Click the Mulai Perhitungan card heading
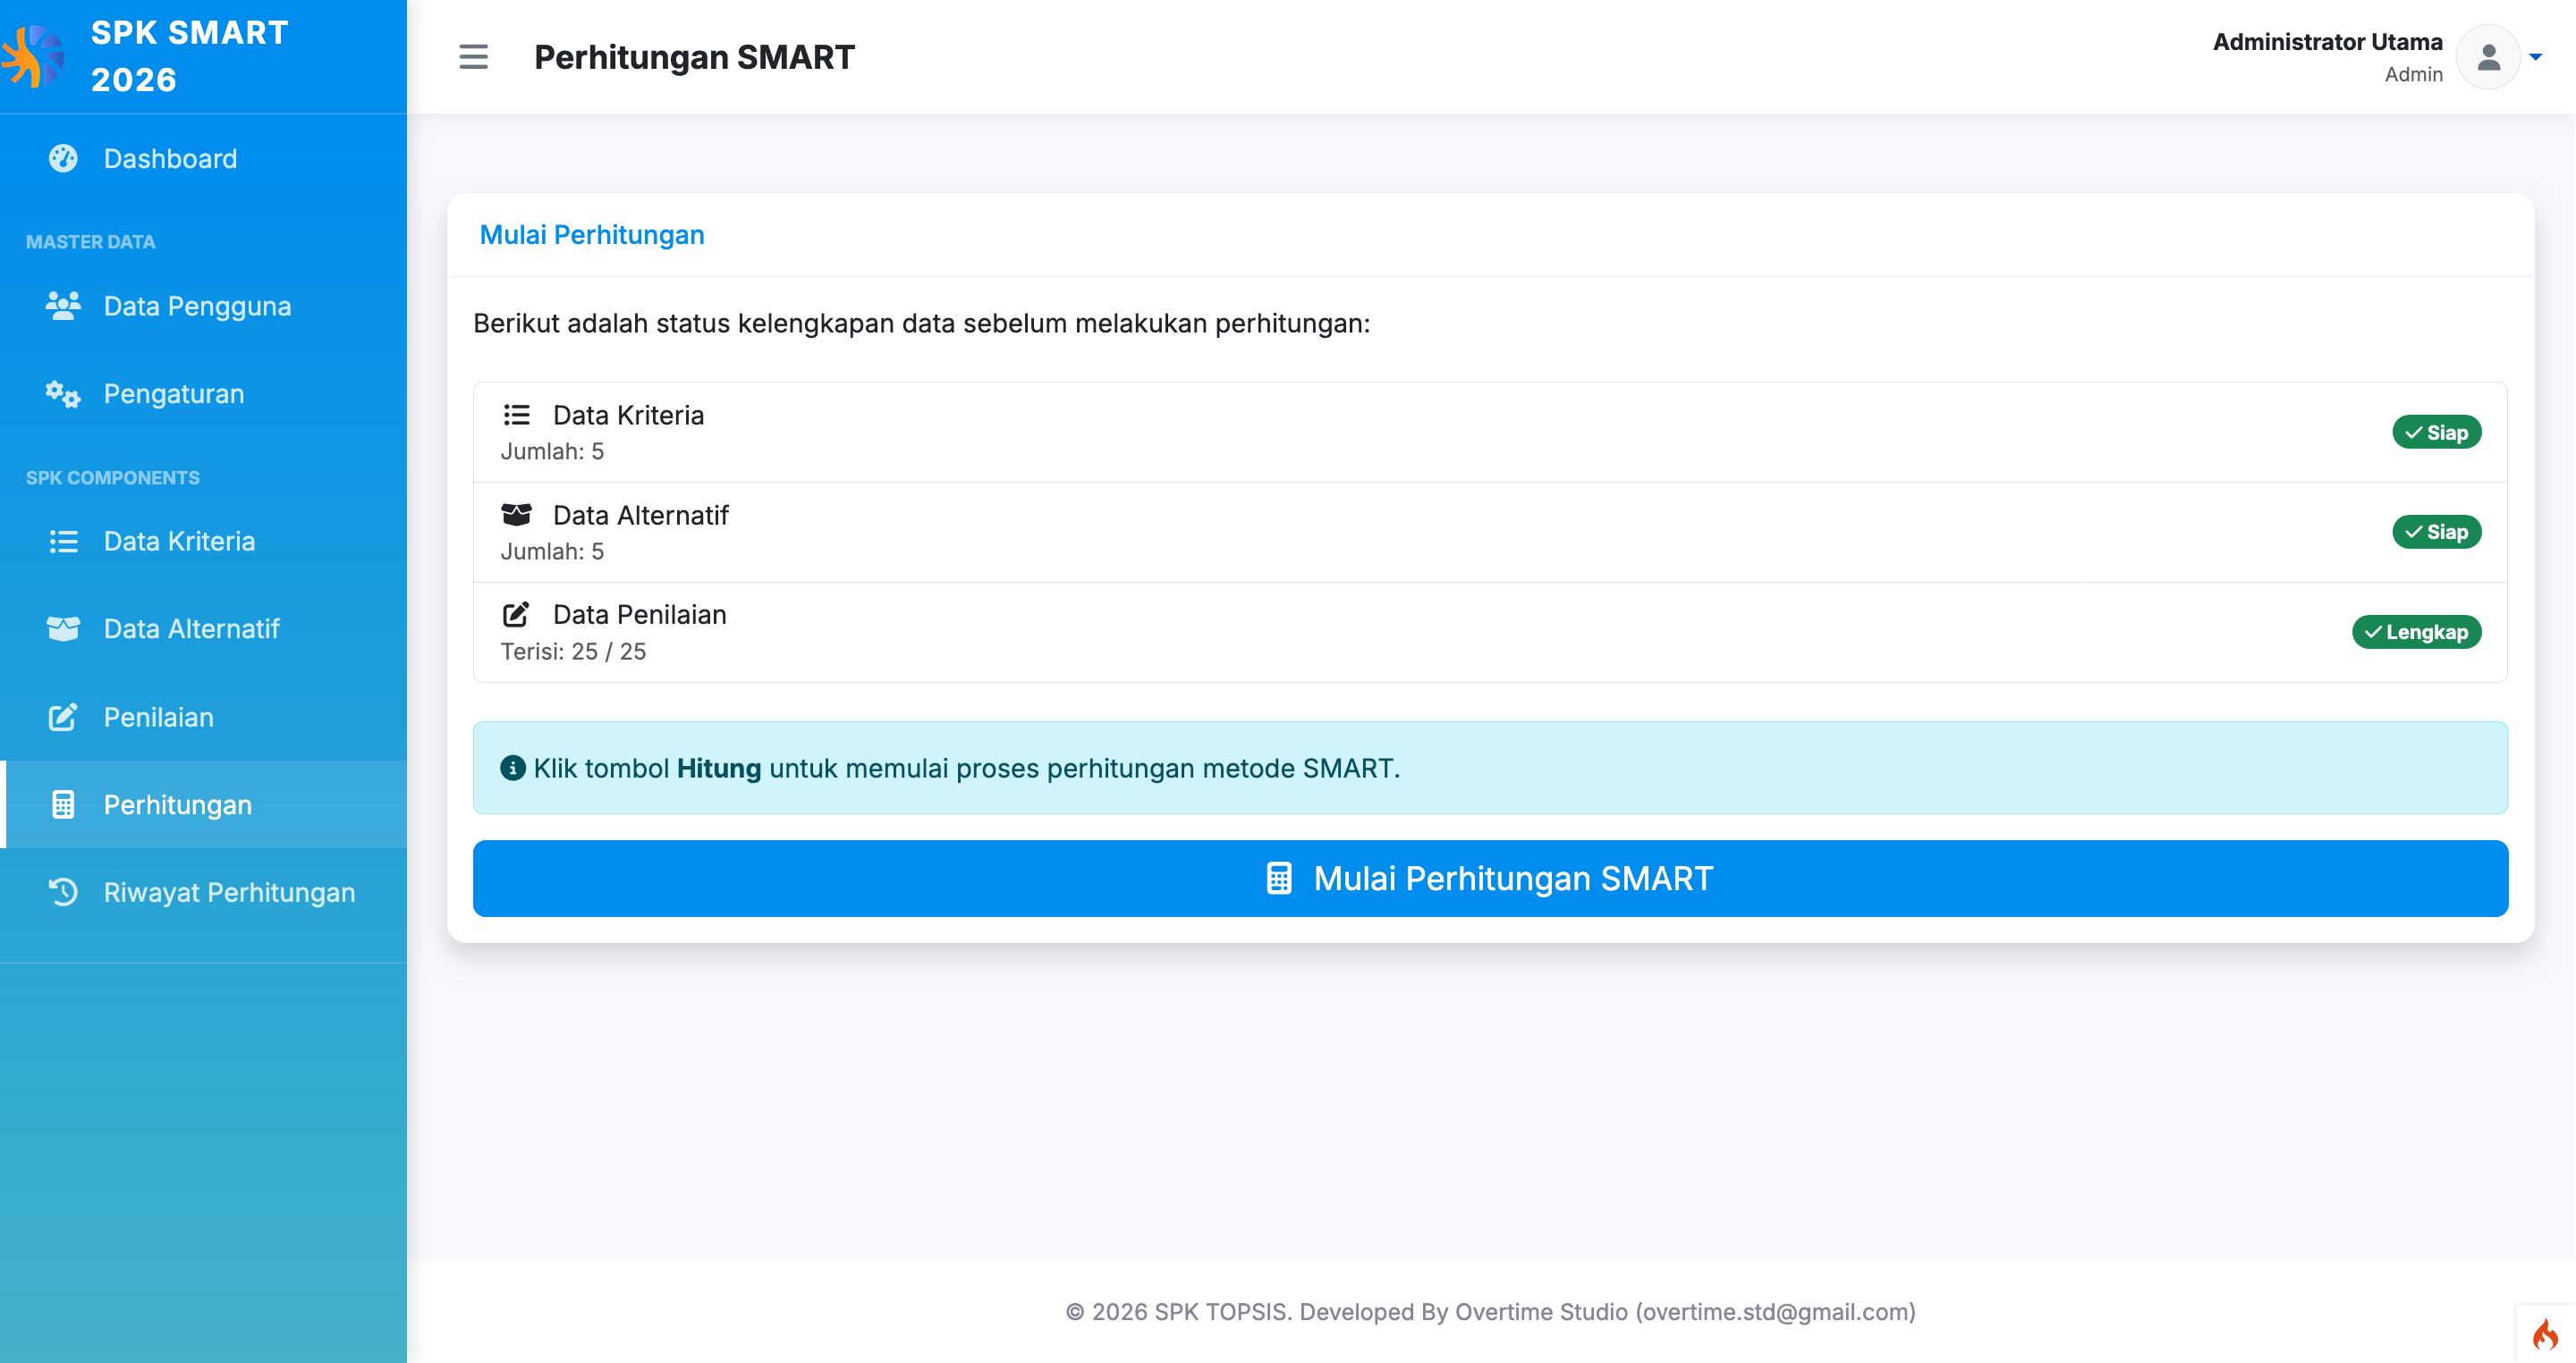The image size is (2576, 1363). (x=592, y=235)
